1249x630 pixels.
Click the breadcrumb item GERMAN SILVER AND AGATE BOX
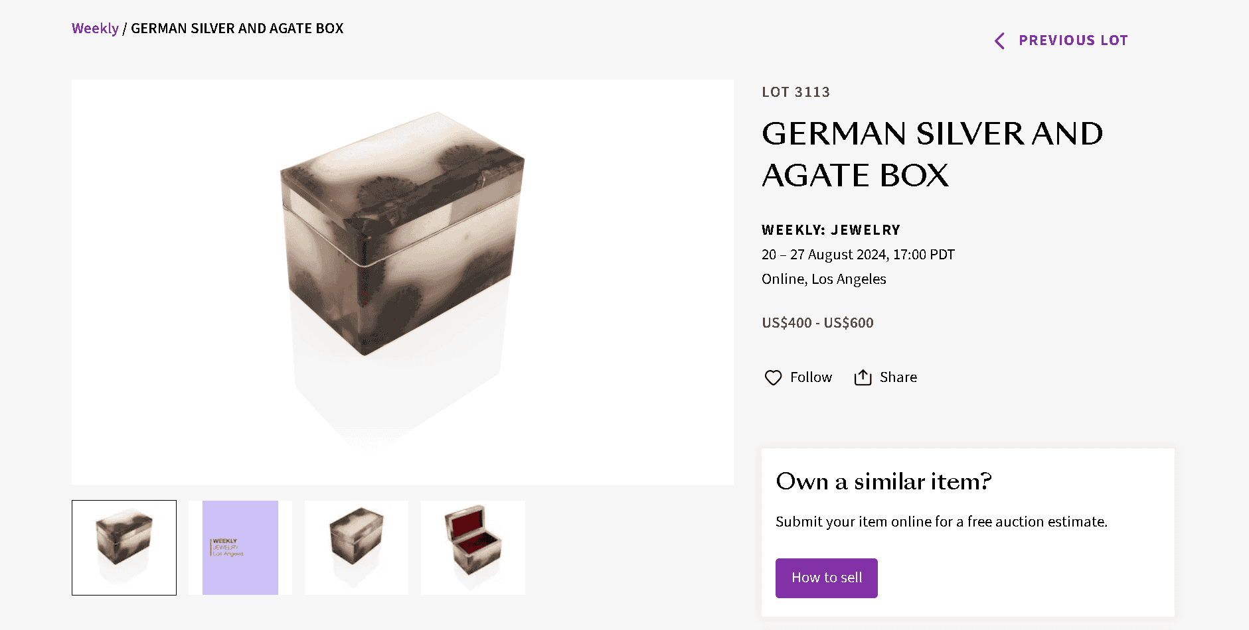pos(237,28)
